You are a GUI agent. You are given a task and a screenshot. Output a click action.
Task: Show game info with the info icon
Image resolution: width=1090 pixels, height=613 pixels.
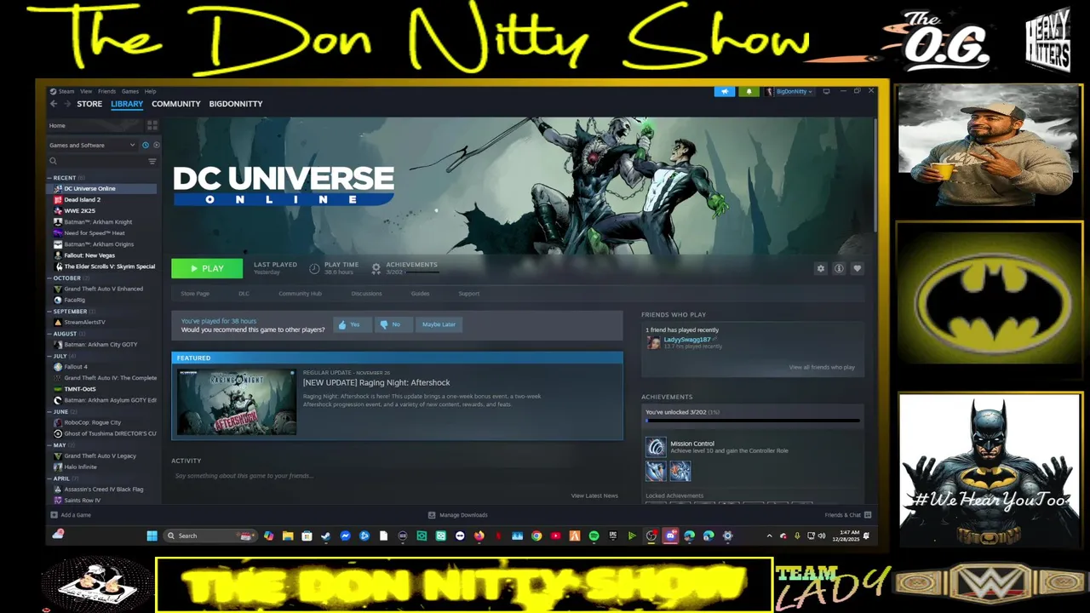coord(839,268)
